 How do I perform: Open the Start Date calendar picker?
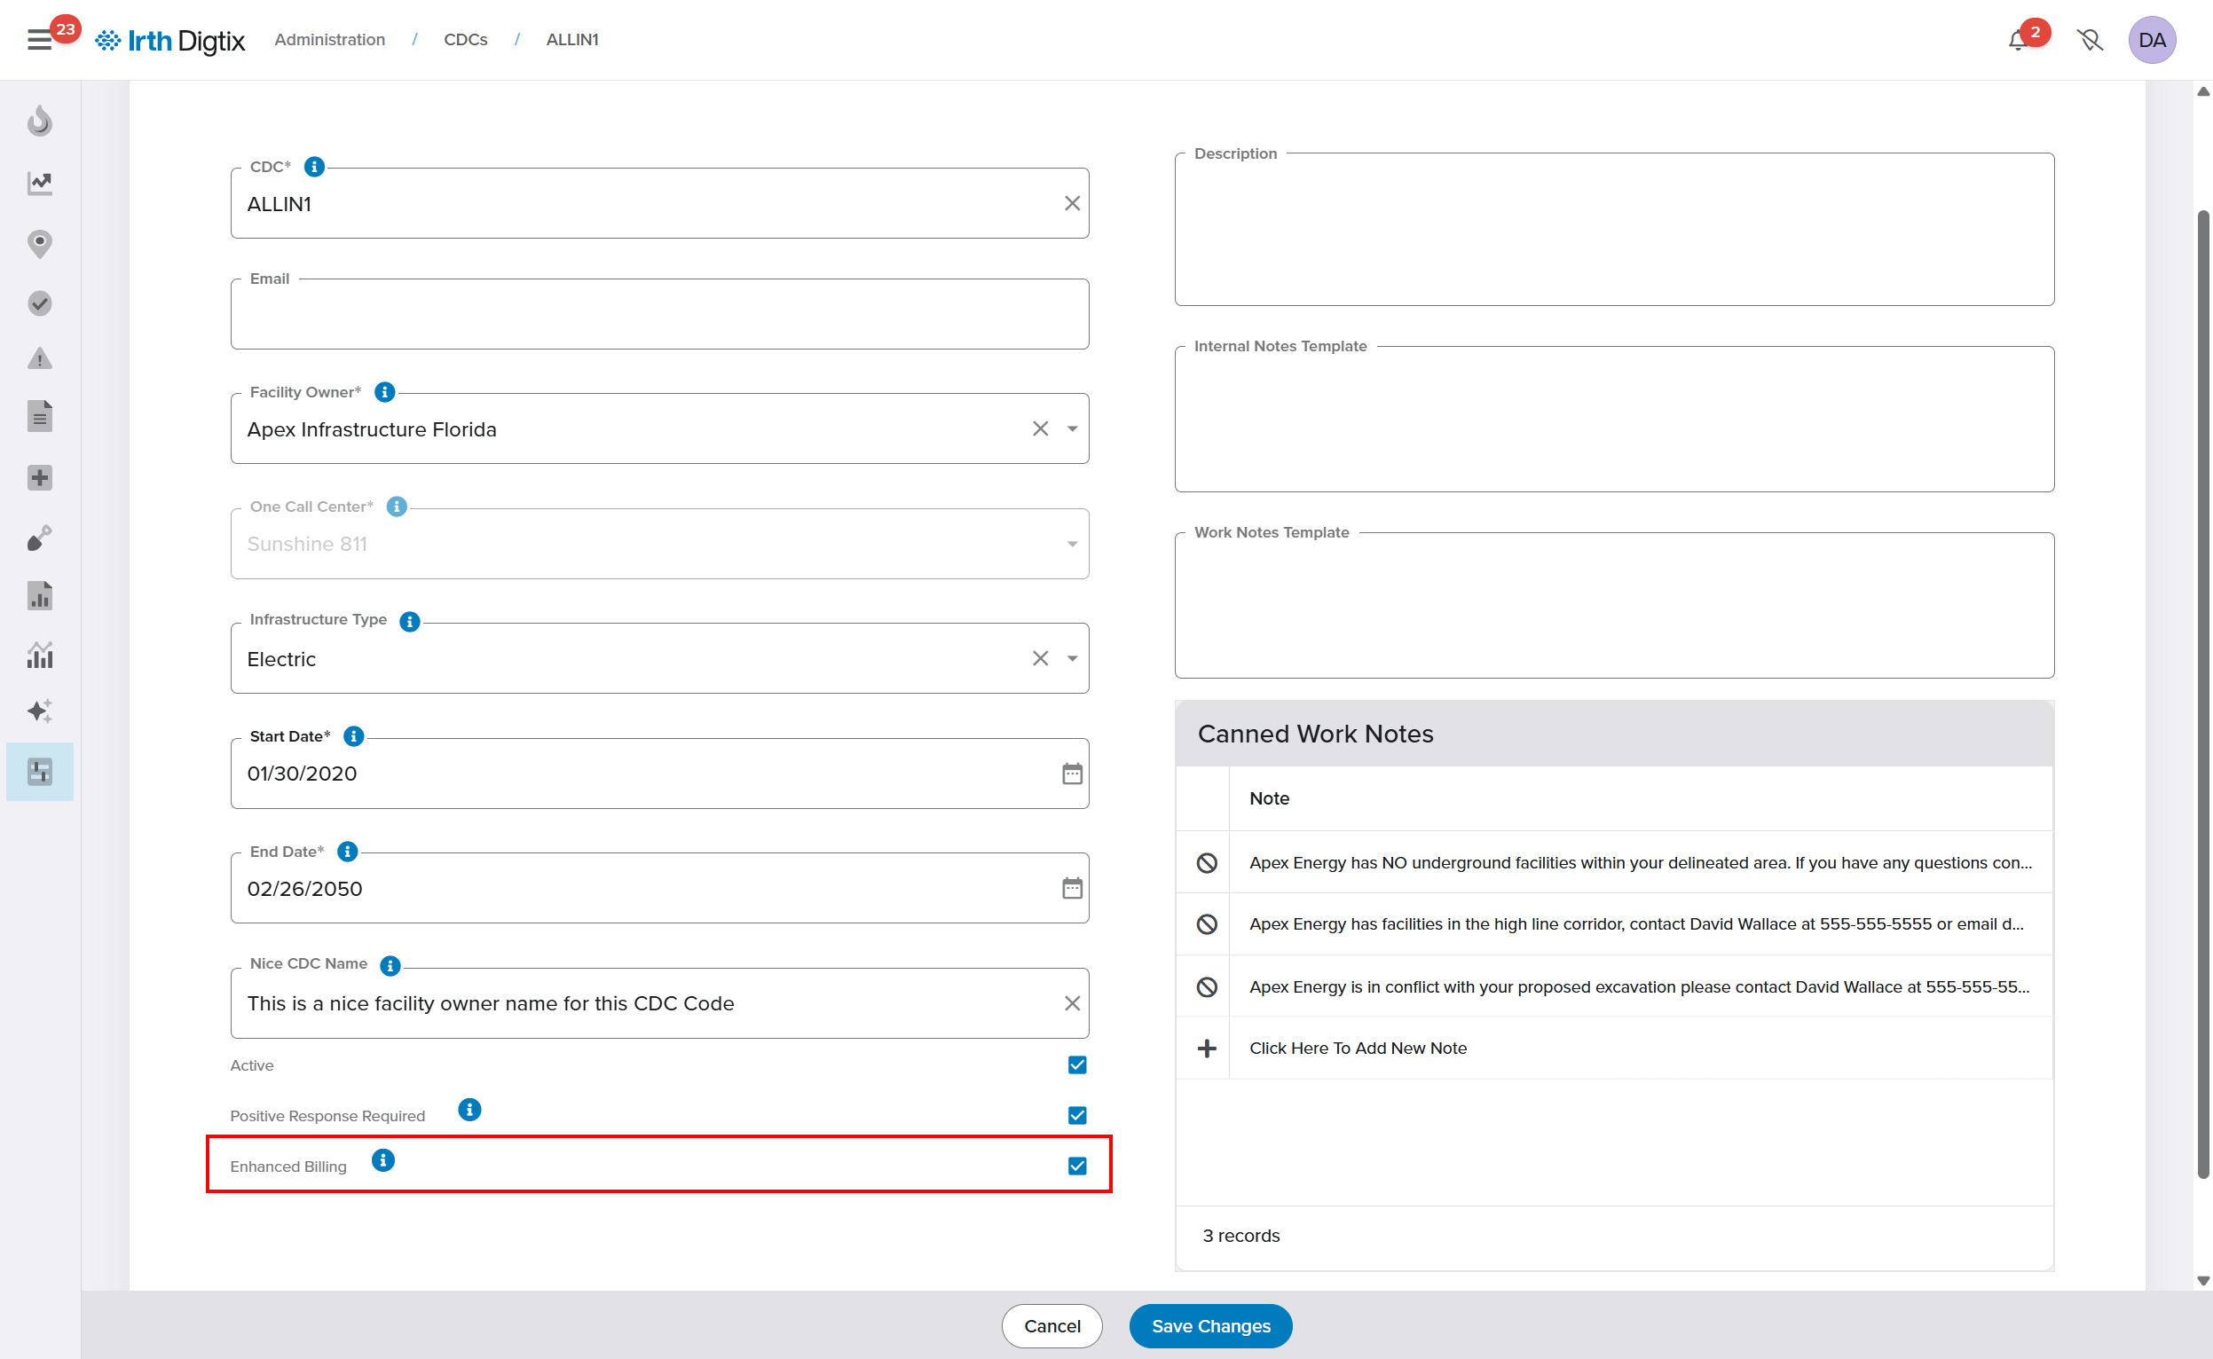pyautogui.click(x=1071, y=774)
